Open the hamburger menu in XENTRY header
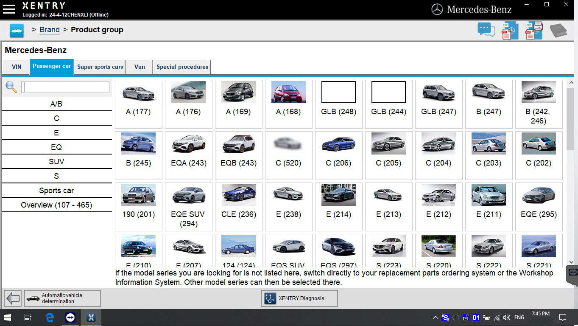This screenshot has height=326, width=578. [9, 9]
